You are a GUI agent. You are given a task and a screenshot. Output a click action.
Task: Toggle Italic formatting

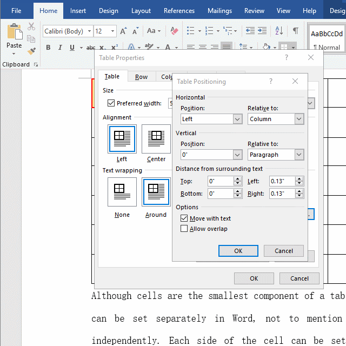pos(60,48)
